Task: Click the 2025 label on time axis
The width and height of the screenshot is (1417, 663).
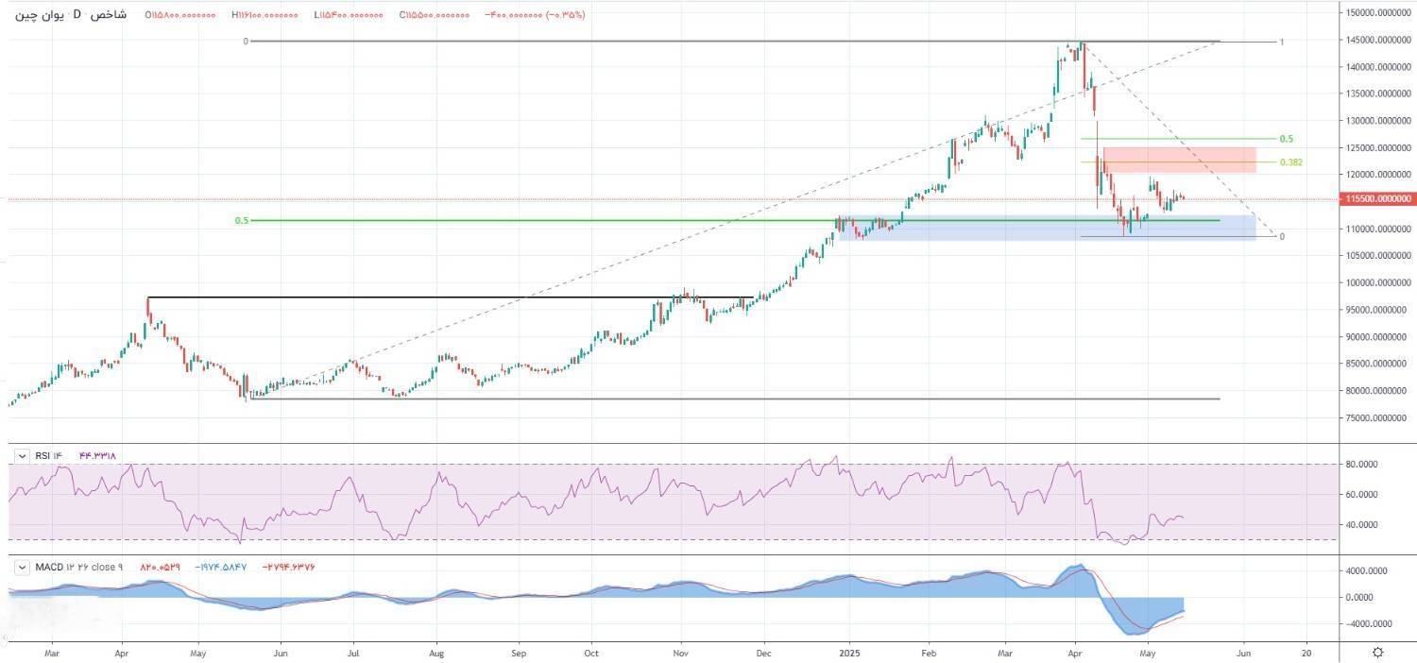Action: coord(849,653)
